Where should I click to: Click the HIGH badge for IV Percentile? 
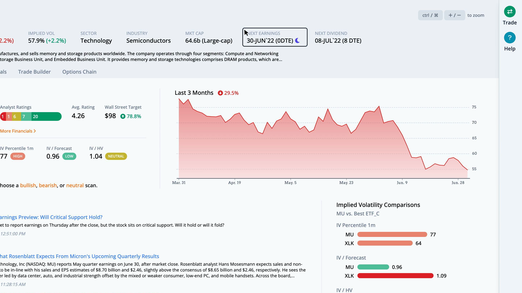pyautogui.click(x=18, y=156)
